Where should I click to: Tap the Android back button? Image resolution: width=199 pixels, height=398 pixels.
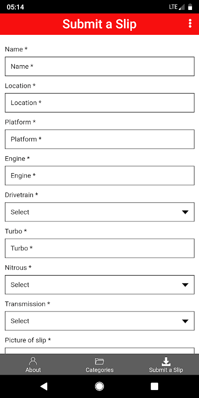[44, 386]
